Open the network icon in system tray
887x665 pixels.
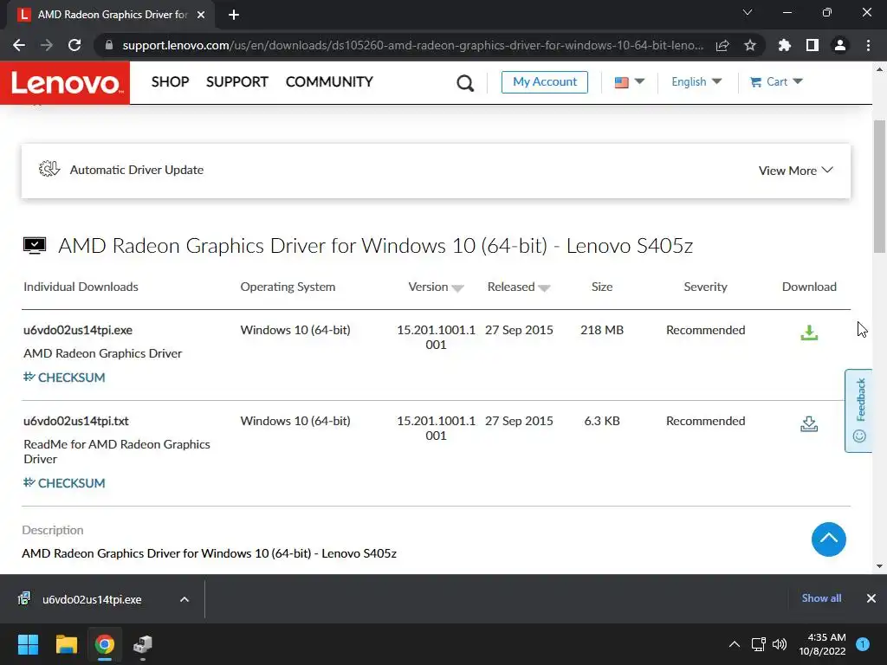point(758,644)
